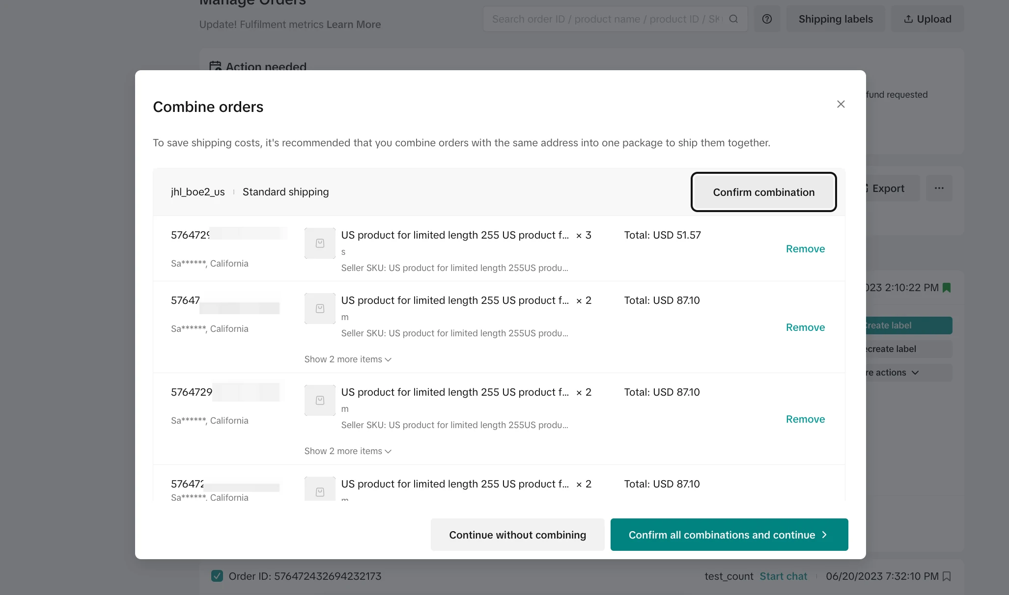This screenshot has height=595, width=1009.
Task: Open the Start chat link
Action: [783, 576]
